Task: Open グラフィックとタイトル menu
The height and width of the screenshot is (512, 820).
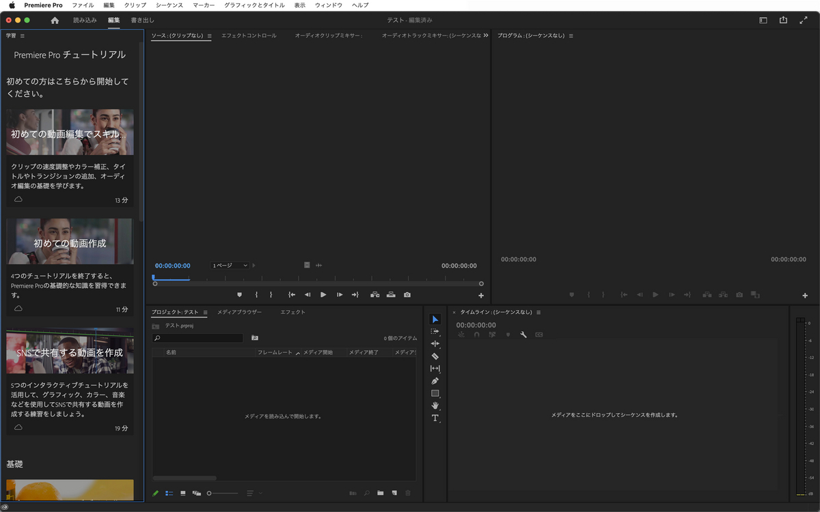Action: point(254,5)
